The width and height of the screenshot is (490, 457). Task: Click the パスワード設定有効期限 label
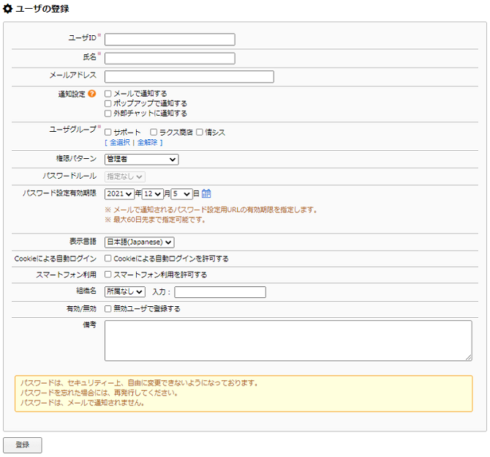click(x=59, y=193)
